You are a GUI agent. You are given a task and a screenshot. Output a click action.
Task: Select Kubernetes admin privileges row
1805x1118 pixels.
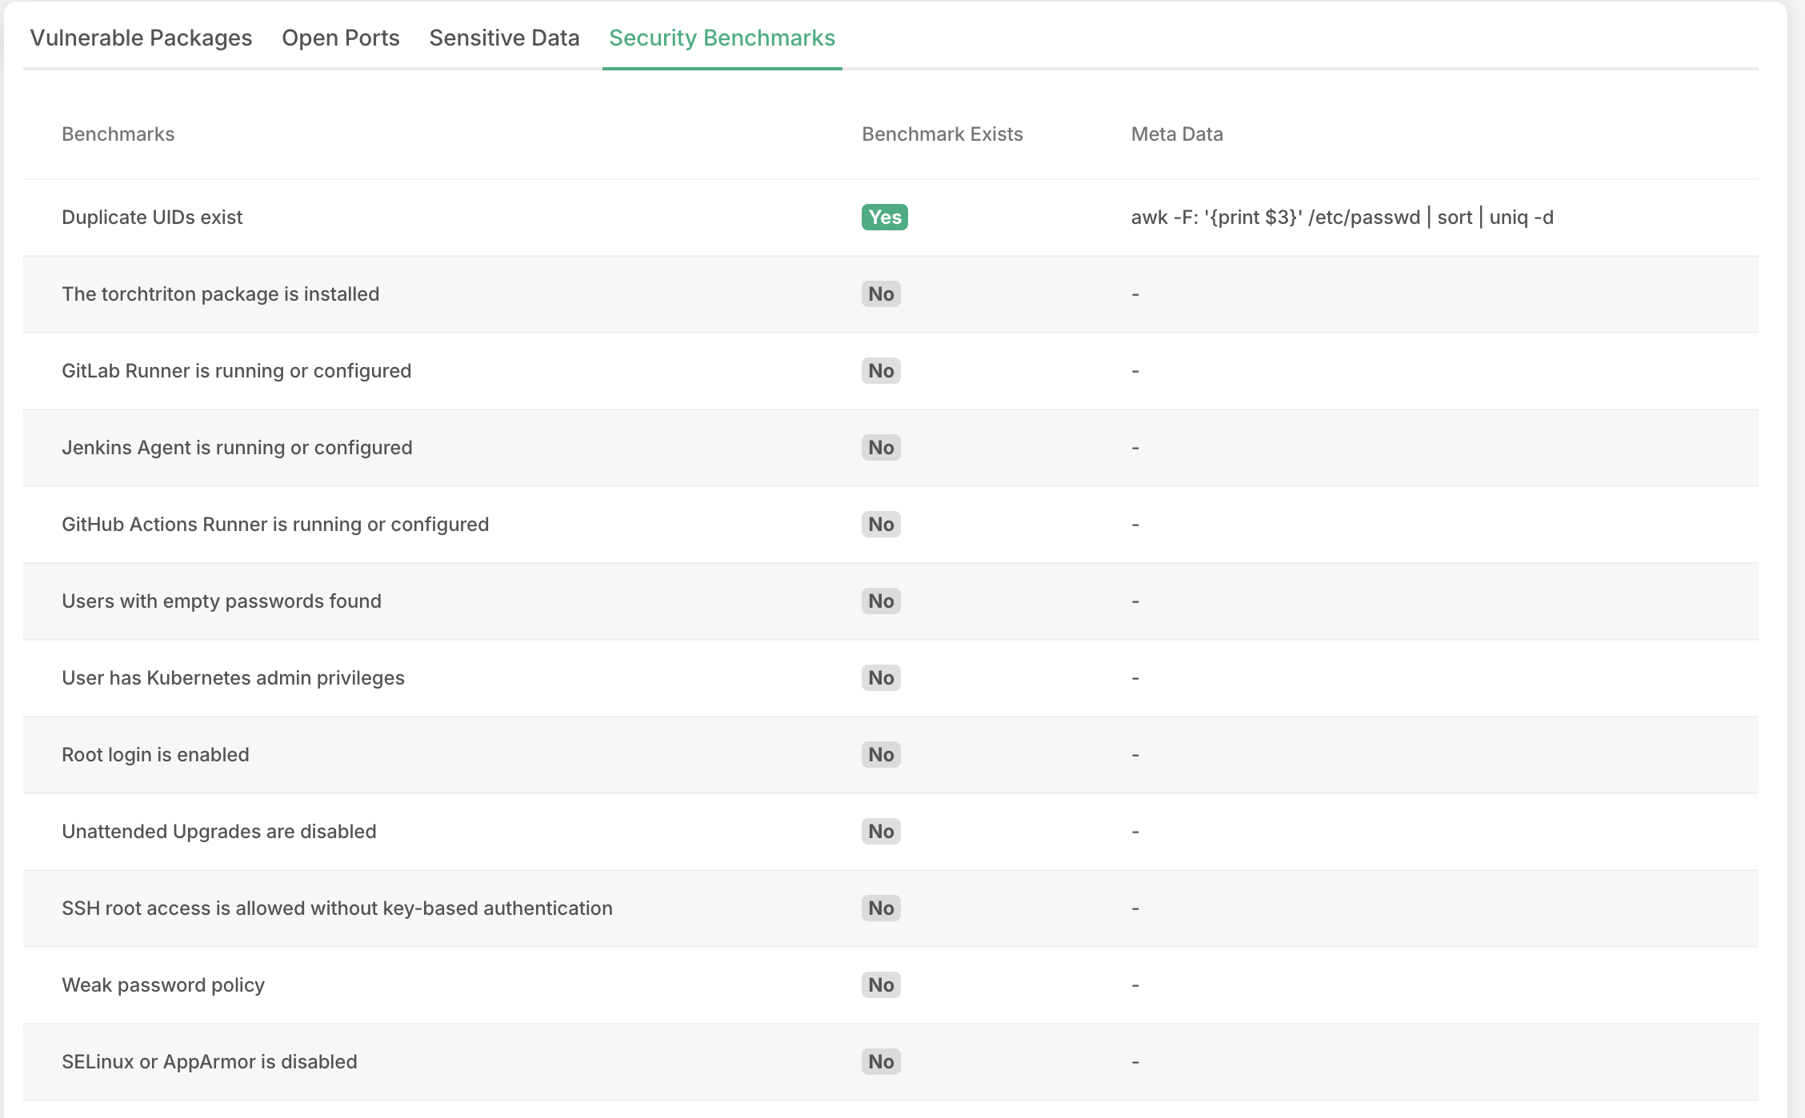(x=233, y=678)
